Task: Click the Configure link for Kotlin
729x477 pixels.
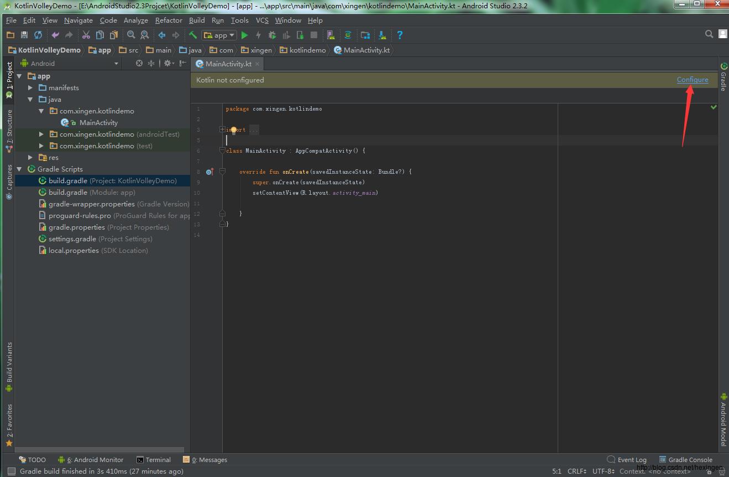Action: click(693, 80)
